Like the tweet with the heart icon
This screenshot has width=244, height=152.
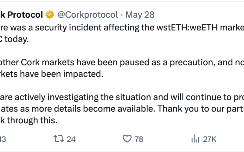click(x=127, y=139)
